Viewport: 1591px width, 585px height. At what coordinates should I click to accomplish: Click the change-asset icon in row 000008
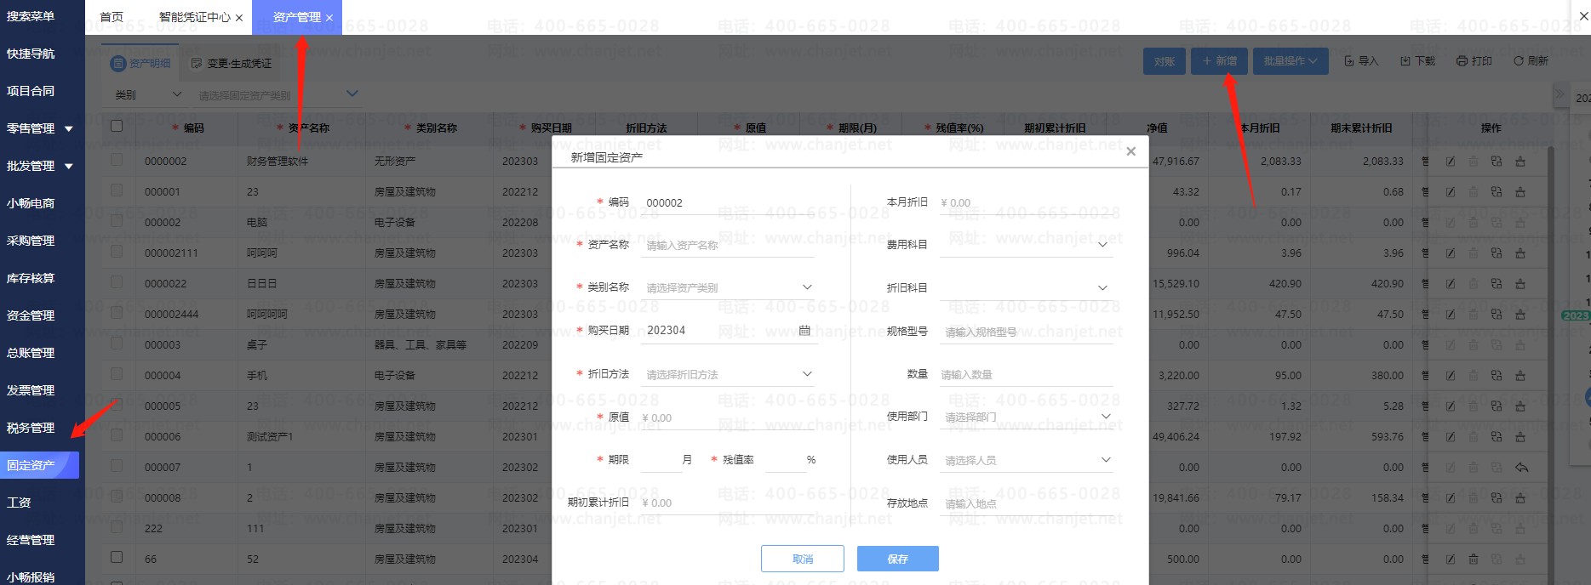coord(1497,498)
